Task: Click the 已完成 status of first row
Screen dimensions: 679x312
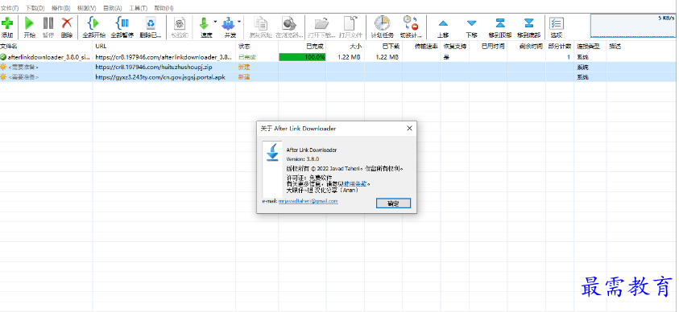Action: [246, 57]
